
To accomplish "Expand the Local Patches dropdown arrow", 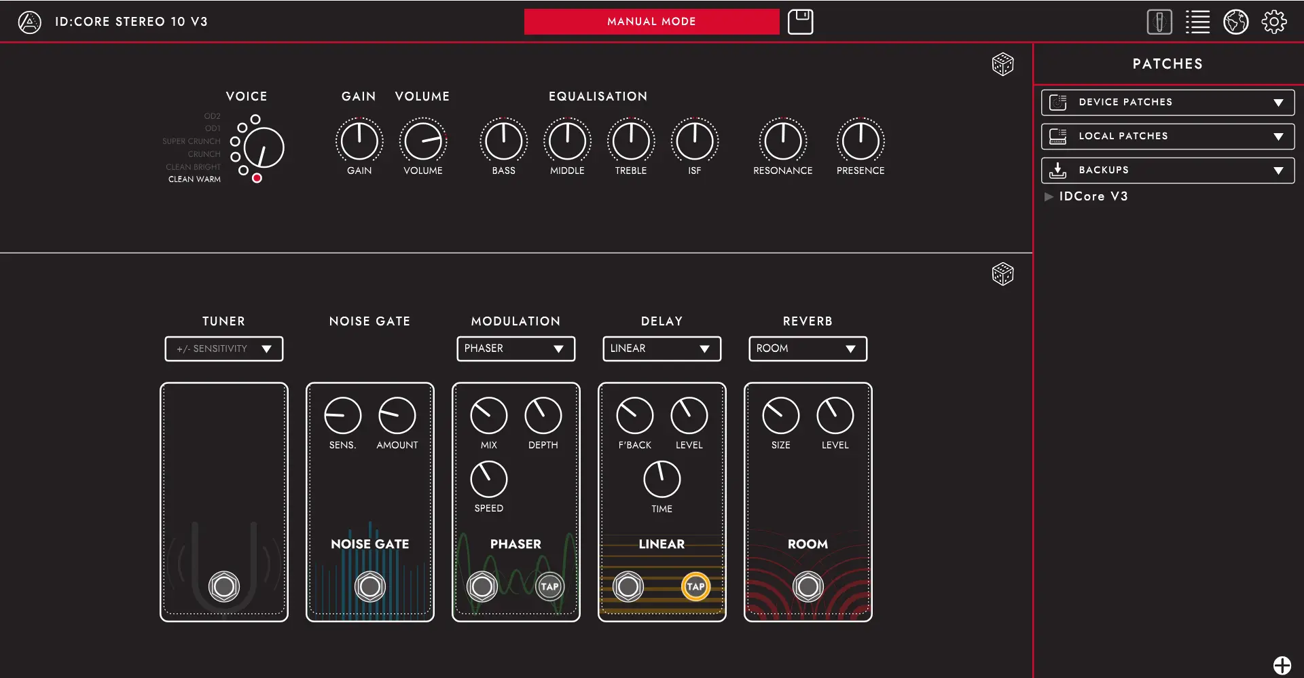I will pyautogui.click(x=1278, y=137).
